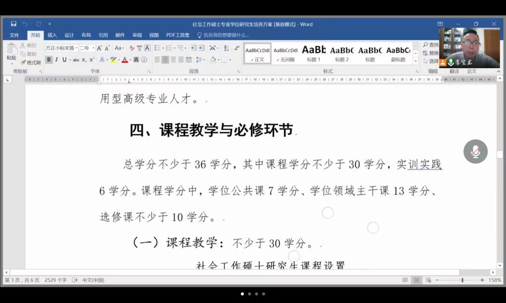
Task: Click the red font color button
Action: [125, 60]
